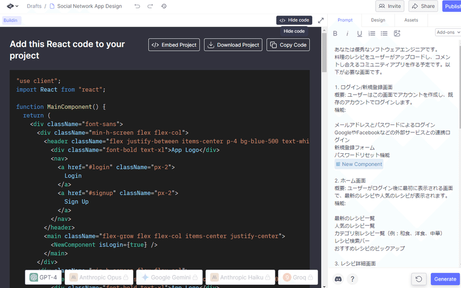Toggle bold text formatting

(335, 33)
